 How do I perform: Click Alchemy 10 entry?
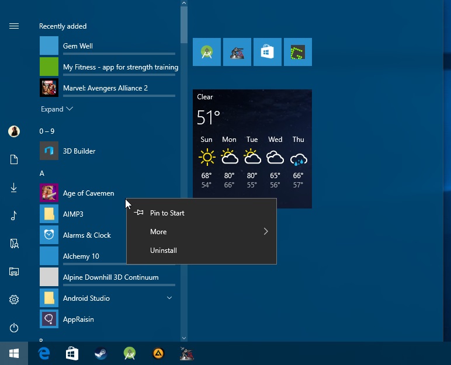click(82, 256)
